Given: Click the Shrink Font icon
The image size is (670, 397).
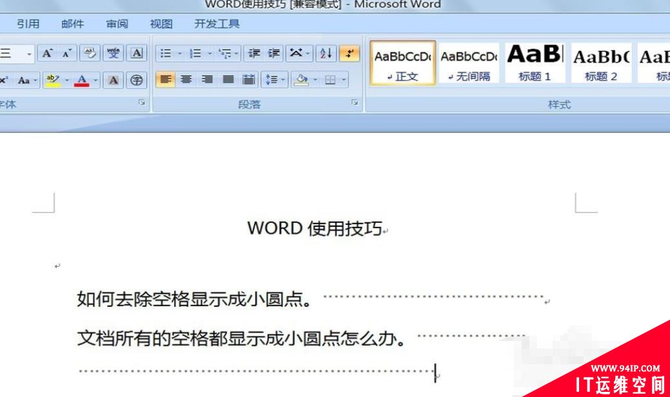Looking at the screenshot, I should coord(67,53).
